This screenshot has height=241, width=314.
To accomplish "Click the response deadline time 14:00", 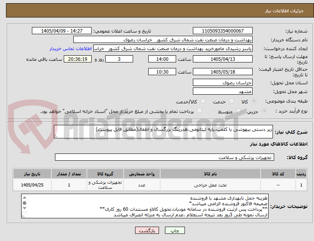I will (162, 59).
